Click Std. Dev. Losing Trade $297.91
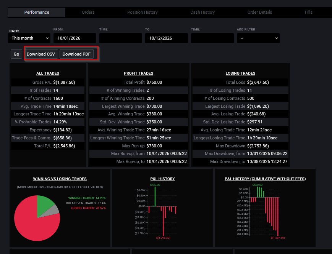Viewport: 332px width, 254px height. (x=255, y=122)
